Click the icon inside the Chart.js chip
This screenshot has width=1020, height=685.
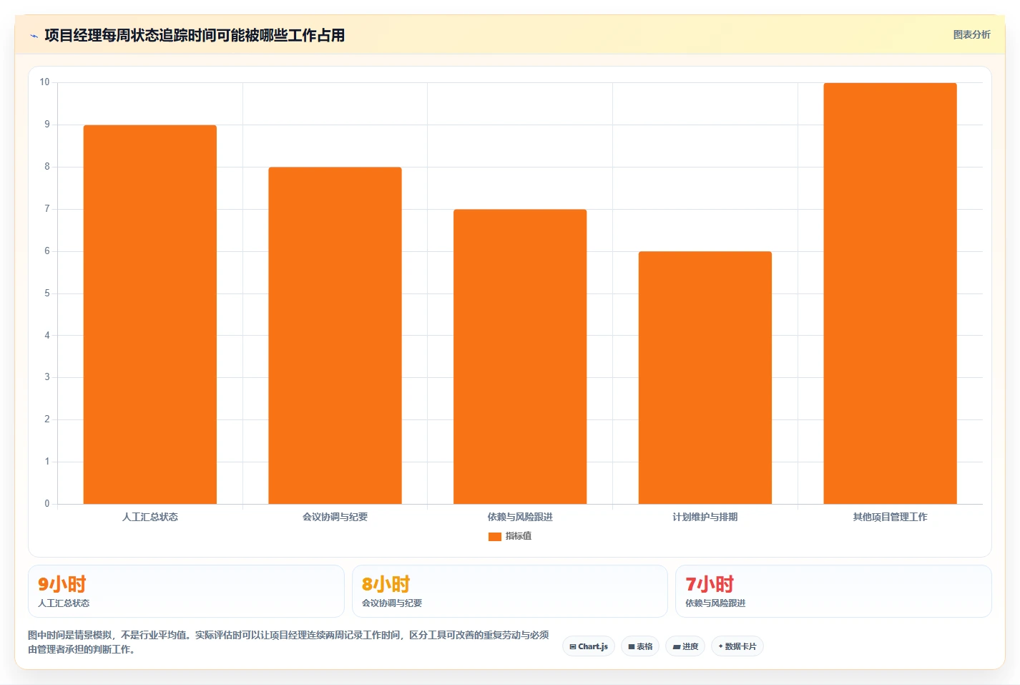click(572, 646)
